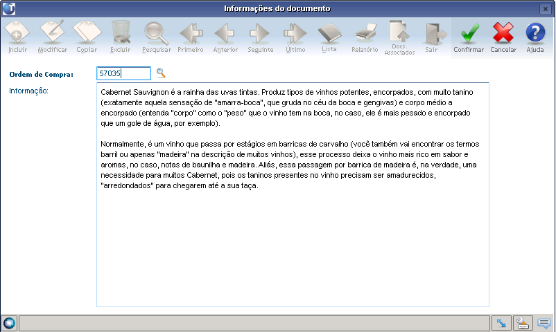Image resolution: width=556 pixels, height=332 pixels.
Task: Click the round logo at bottom left
Action: [9, 323]
